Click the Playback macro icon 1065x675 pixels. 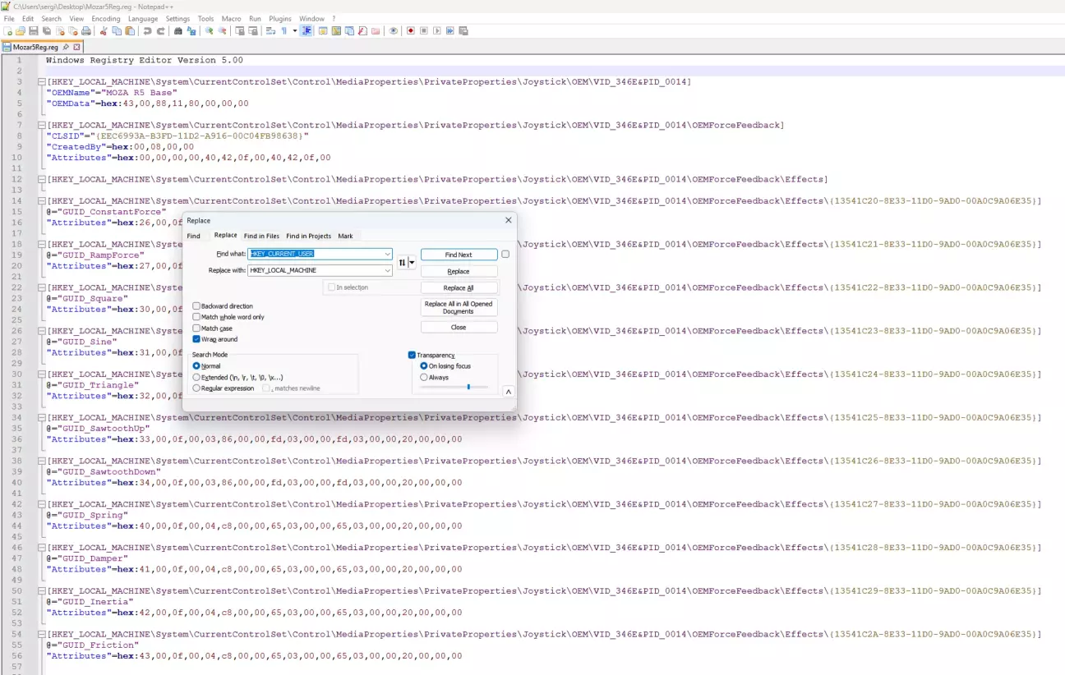[x=437, y=31]
